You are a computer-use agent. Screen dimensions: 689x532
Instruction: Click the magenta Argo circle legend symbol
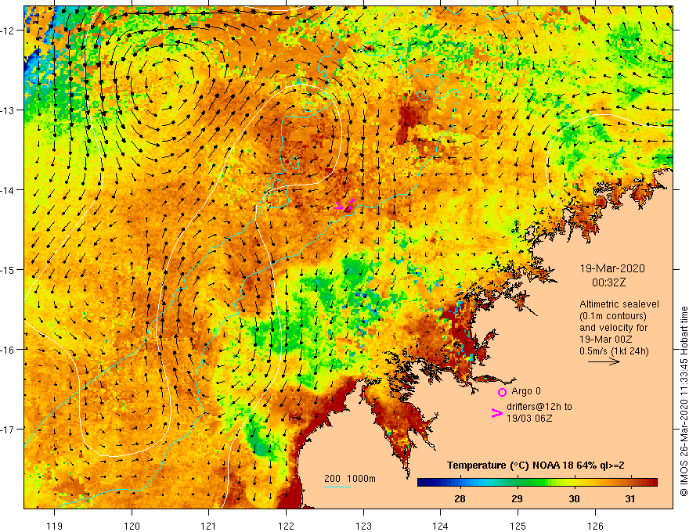[x=502, y=392]
